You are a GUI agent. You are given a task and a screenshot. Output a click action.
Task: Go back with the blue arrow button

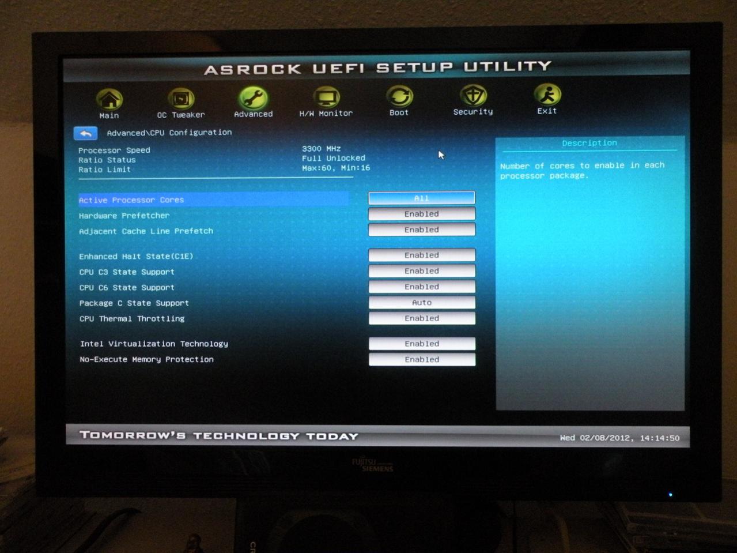click(x=85, y=133)
